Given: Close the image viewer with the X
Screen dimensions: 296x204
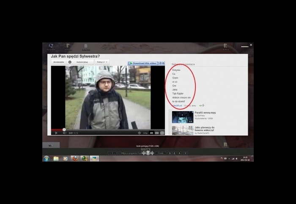Looking at the screenshot, I should [251, 45].
